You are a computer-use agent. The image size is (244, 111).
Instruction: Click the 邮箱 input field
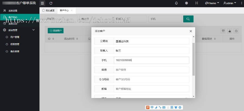[x=151, y=89]
